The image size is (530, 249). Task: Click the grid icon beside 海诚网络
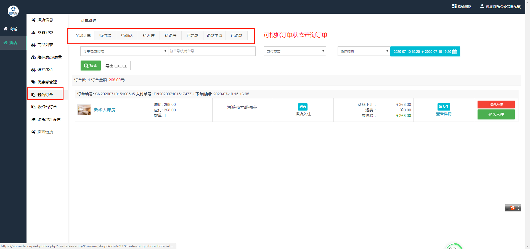point(454,6)
